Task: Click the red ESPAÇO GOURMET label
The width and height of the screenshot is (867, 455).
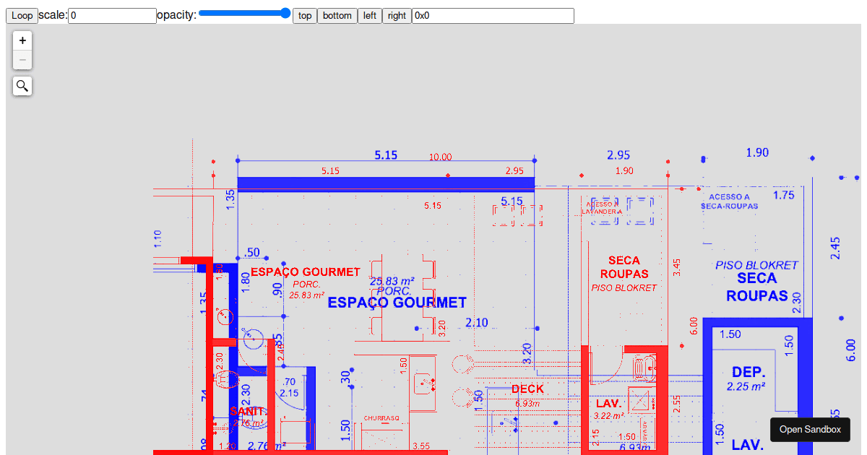Action: 305,272
